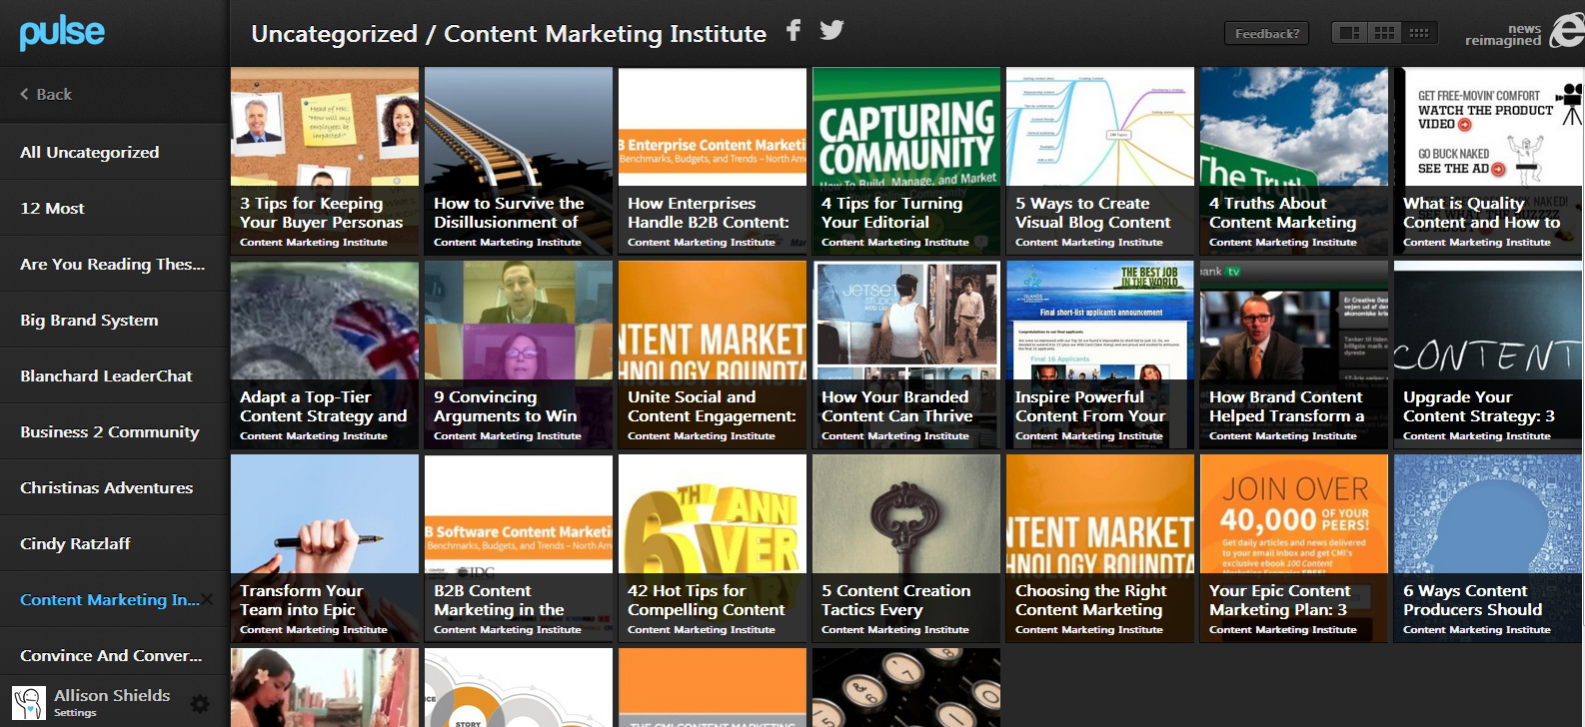Click the Back arrow chevron
This screenshot has width=1585, height=727.
pos(25,94)
